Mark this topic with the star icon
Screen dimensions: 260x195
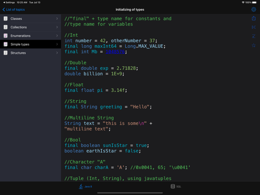tap(253, 45)
